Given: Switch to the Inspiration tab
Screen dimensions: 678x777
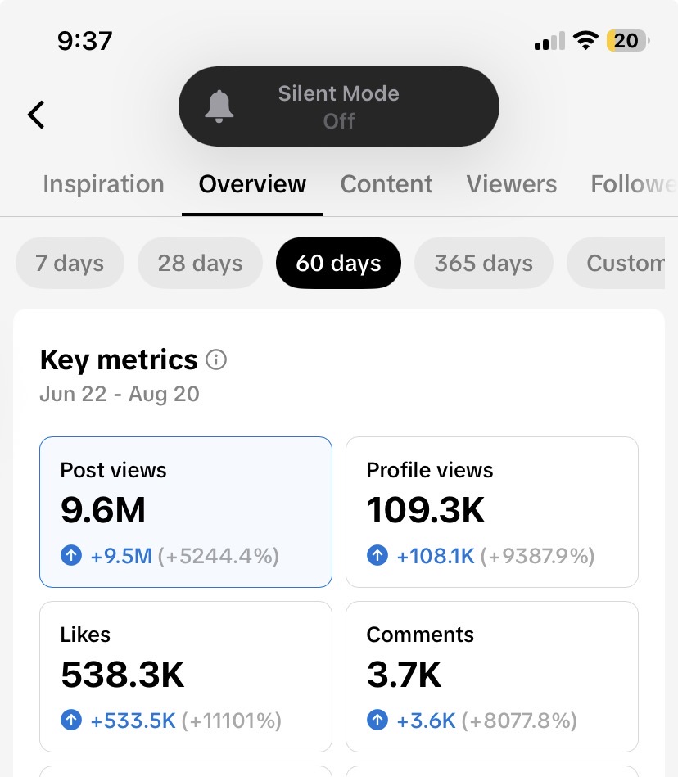Looking at the screenshot, I should (103, 184).
